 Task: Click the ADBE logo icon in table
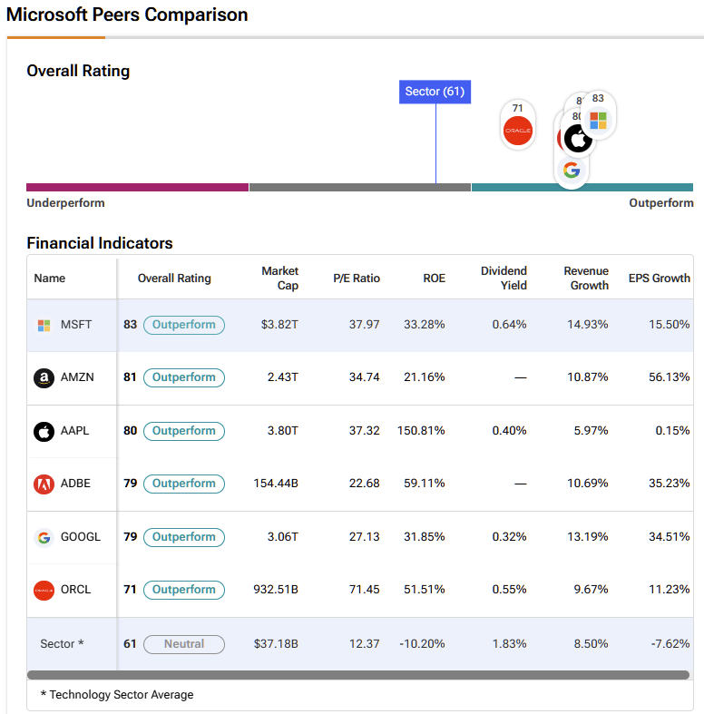click(x=44, y=484)
